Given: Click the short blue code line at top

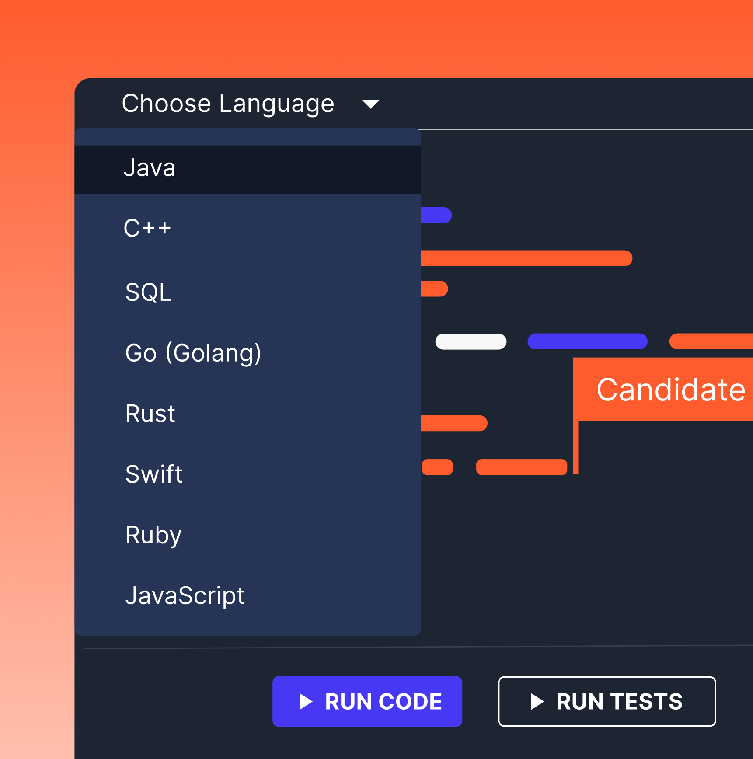Looking at the screenshot, I should click(x=436, y=215).
